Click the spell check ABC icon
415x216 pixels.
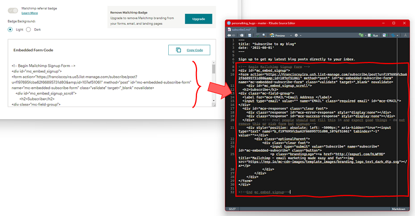258,35
